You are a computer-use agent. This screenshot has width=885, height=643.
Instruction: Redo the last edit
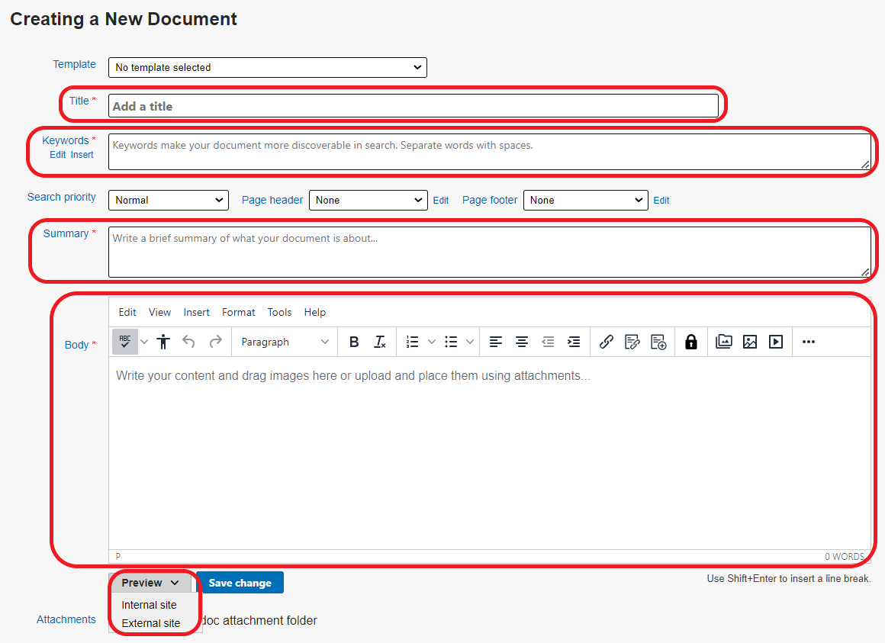(215, 342)
